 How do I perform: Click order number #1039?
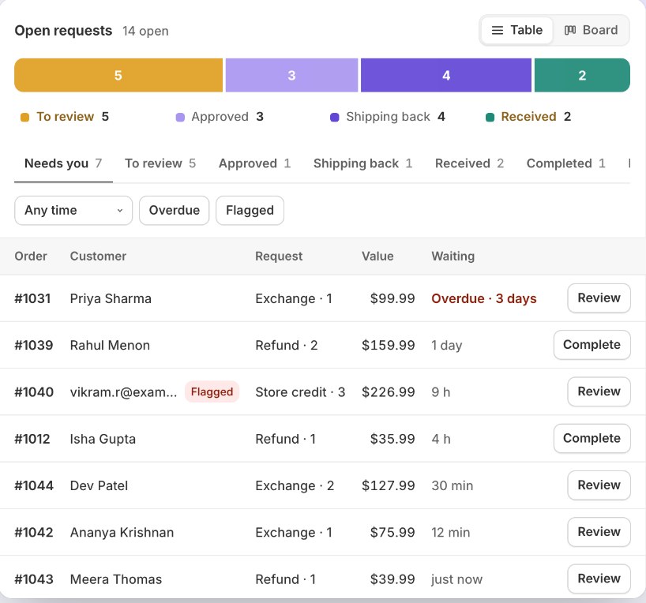(34, 345)
